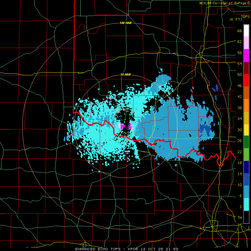Click the 'NEXLAB-College of DuPage' credit text
This screenshot has width=251, height=251.
(x=223, y=3)
